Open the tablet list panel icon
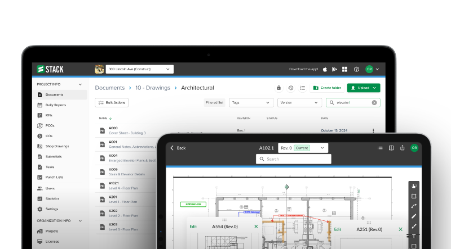The height and width of the screenshot is (249, 451). [380, 148]
